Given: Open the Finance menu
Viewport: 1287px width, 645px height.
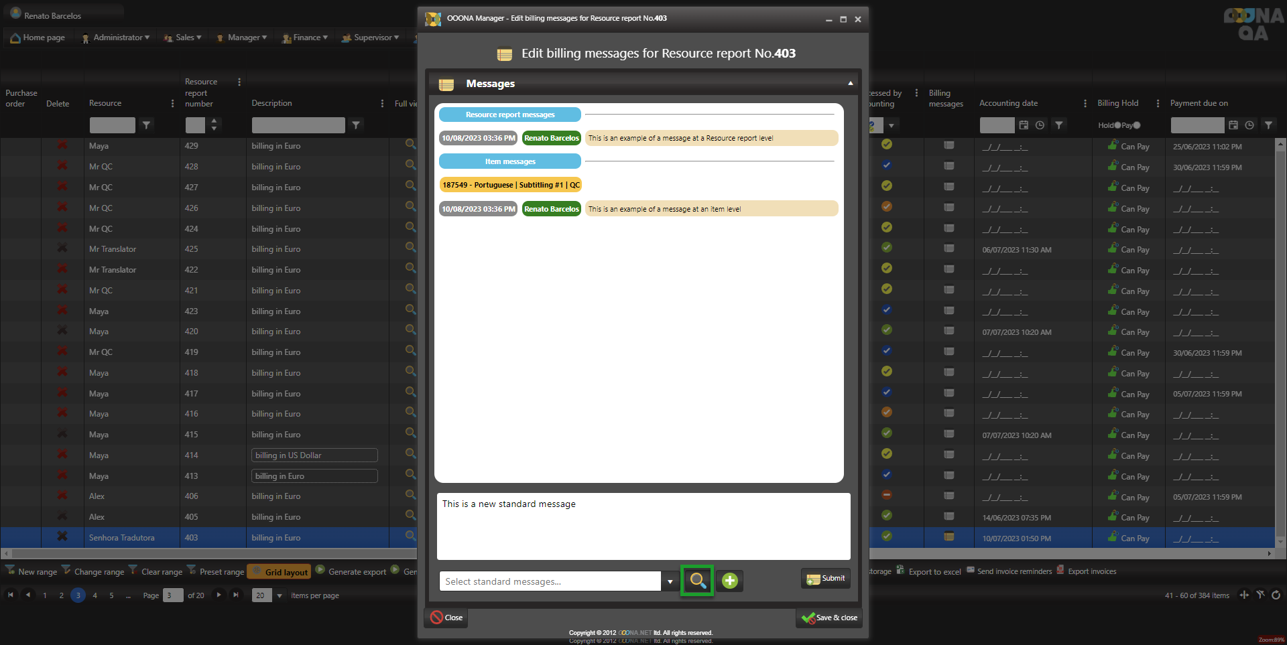Looking at the screenshot, I should click(x=306, y=38).
